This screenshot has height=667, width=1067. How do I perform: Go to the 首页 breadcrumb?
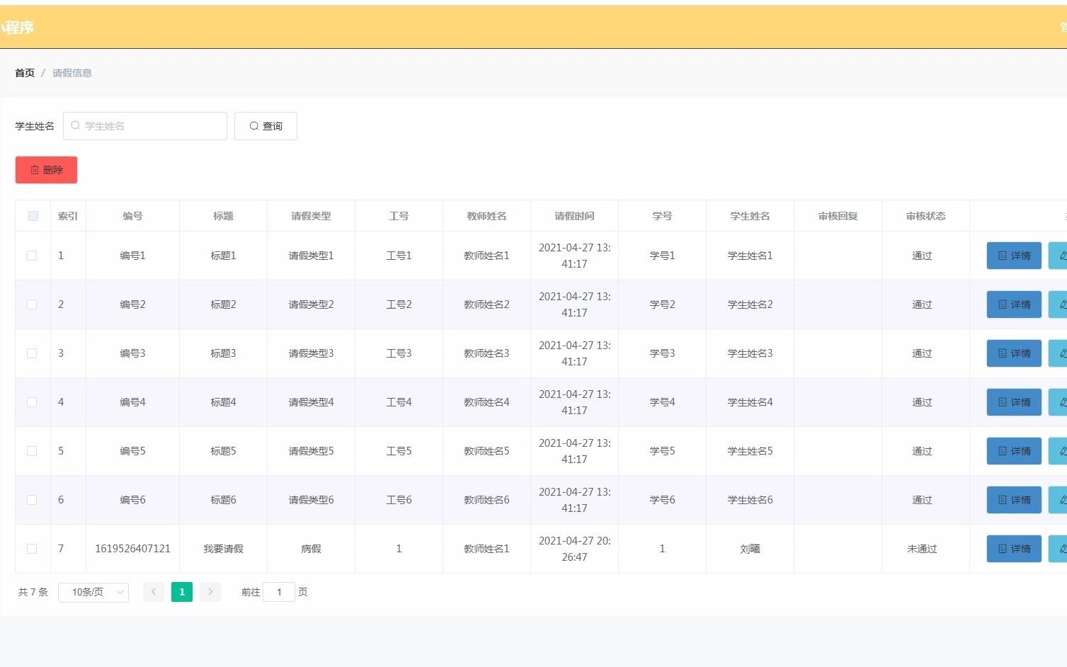[x=25, y=73]
